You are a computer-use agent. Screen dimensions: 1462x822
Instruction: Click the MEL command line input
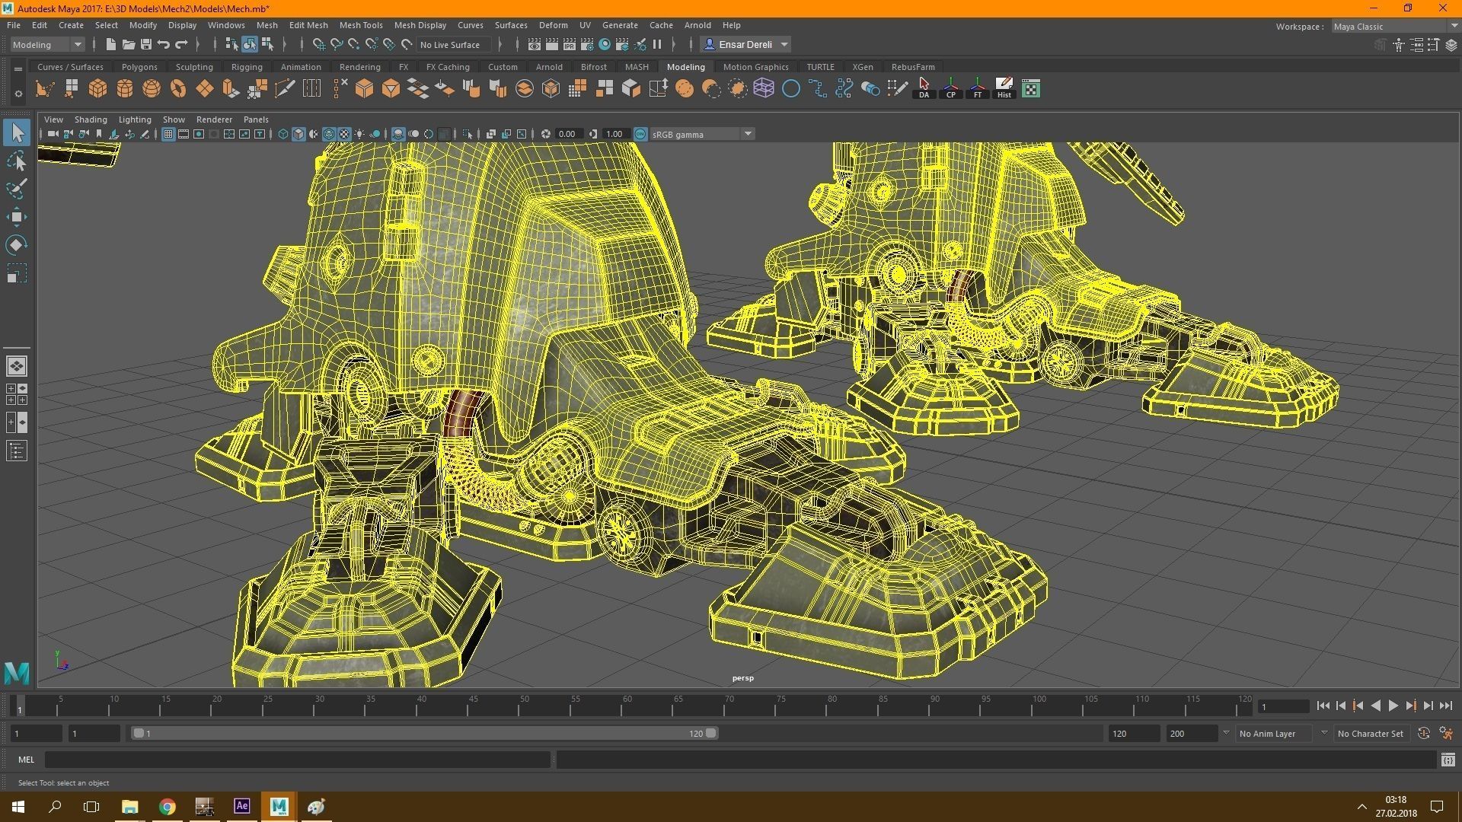pyautogui.click(x=297, y=760)
